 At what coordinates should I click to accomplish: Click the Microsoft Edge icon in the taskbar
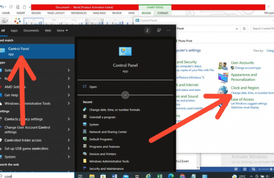coord(171,176)
